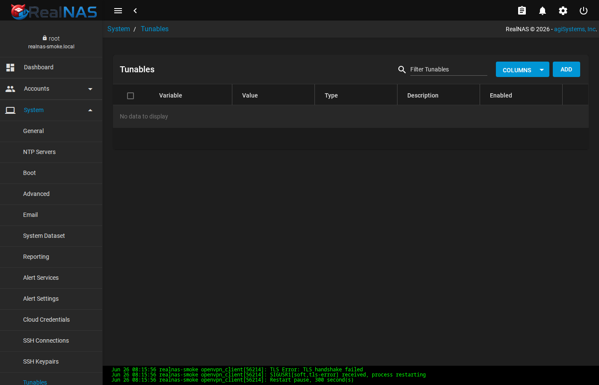Click the 'process restarting' log line
599x385 pixels.
coord(269,375)
